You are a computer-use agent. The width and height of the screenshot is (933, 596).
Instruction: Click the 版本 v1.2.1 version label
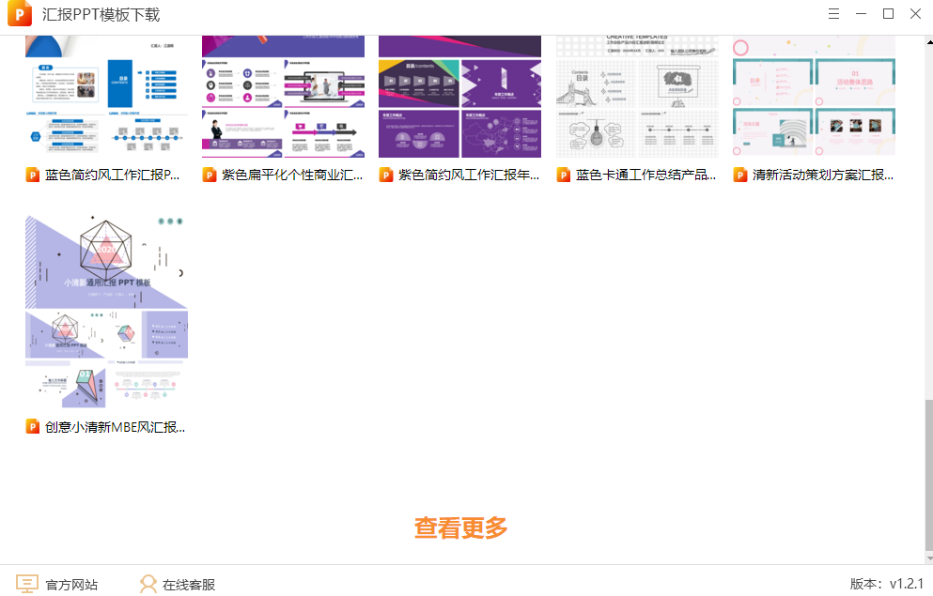point(887,584)
